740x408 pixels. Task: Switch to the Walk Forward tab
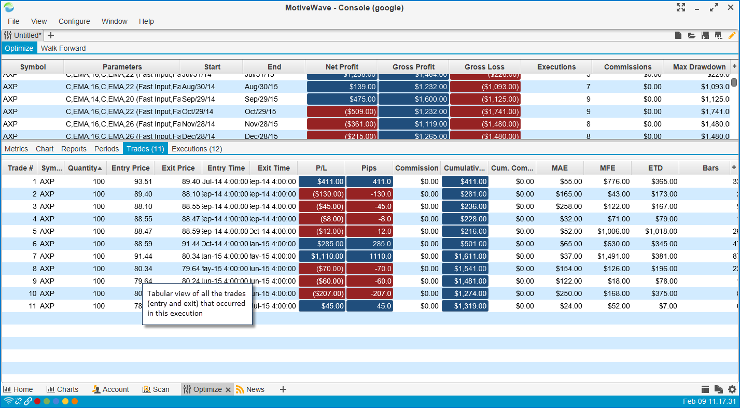pyautogui.click(x=63, y=48)
